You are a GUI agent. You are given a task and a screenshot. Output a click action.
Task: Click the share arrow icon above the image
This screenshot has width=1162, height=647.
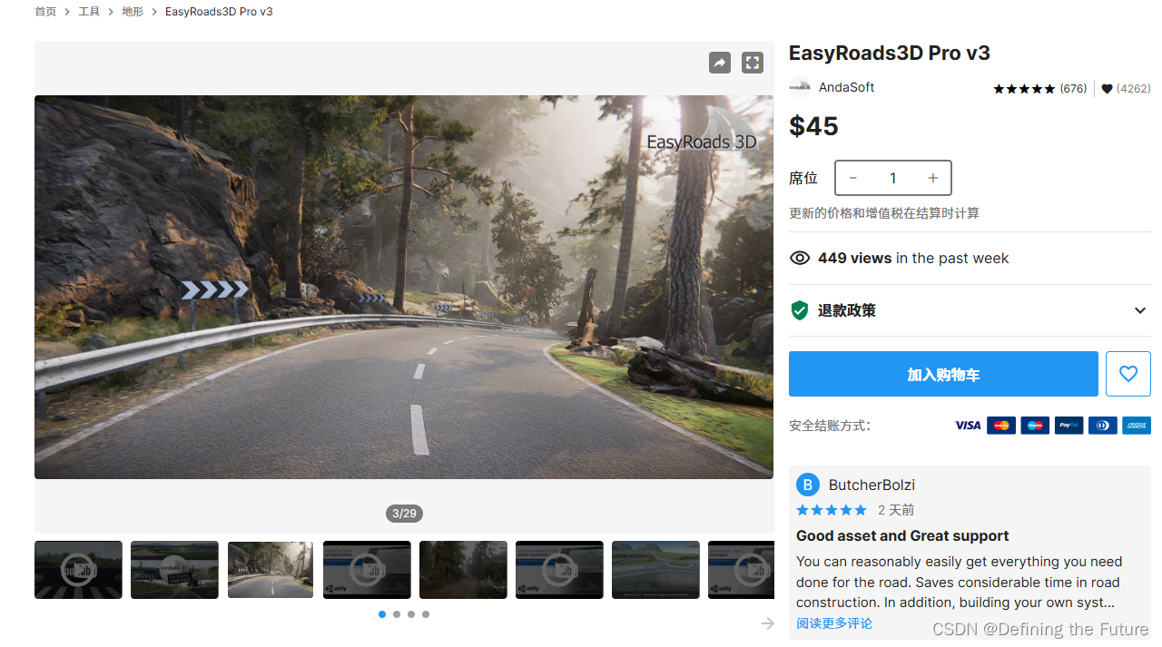pos(720,63)
